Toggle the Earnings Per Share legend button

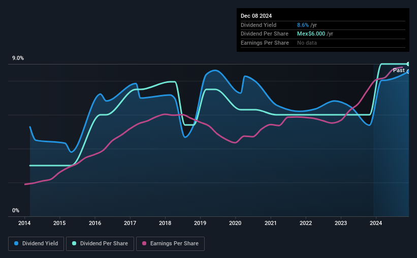point(170,244)
